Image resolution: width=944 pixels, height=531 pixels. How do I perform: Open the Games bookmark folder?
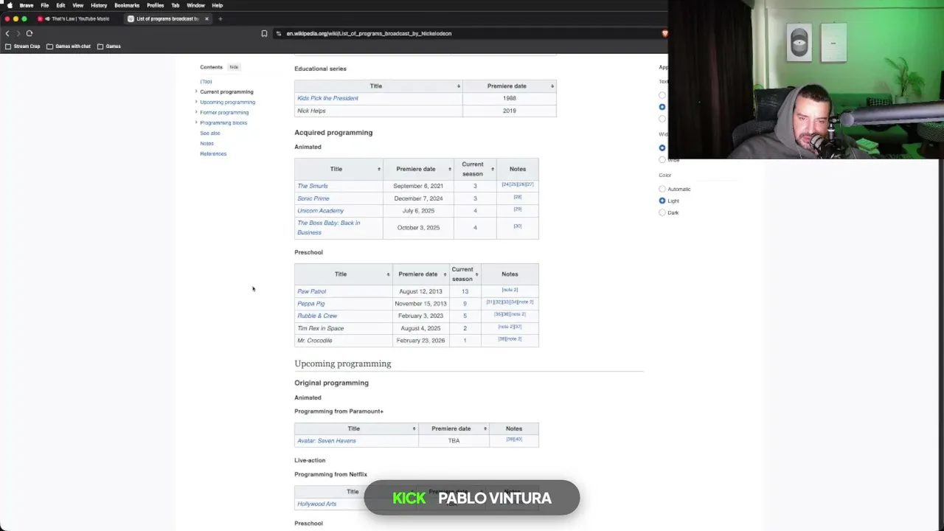pyautogui.click(x=109, y=46)
